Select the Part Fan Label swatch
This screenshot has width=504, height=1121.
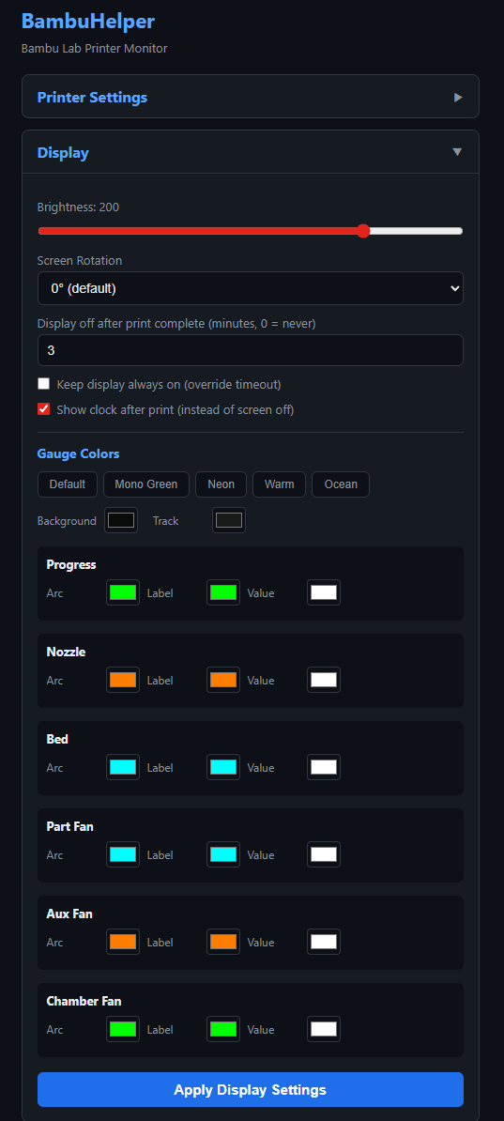click(223, 854)
